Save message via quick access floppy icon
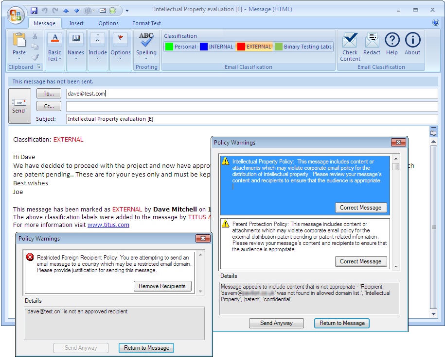Viewport: 445px width, 357px height. point(34,11)
